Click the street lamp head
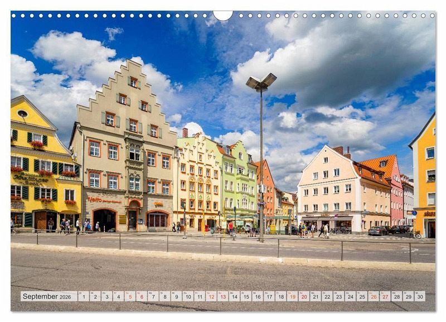Viewport: 446px width, 322px height. [x=261, y=82]
